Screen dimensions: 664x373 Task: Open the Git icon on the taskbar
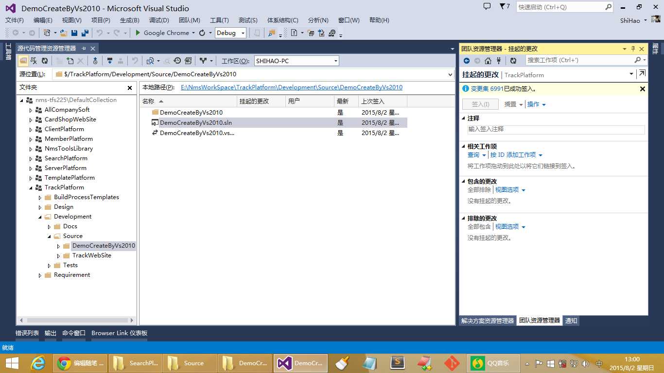[x=452, y=363]
